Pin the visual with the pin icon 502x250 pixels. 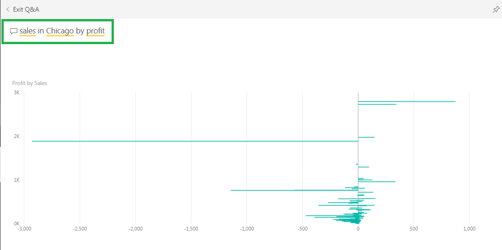pyautogui.click(x=495, y=10)
